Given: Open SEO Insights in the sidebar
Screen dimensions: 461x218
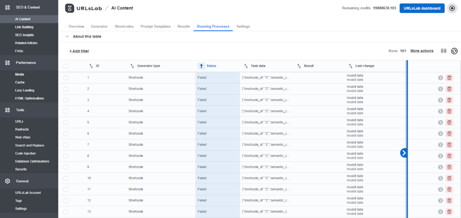Looking at the screenshot, I should coord(24,35).
